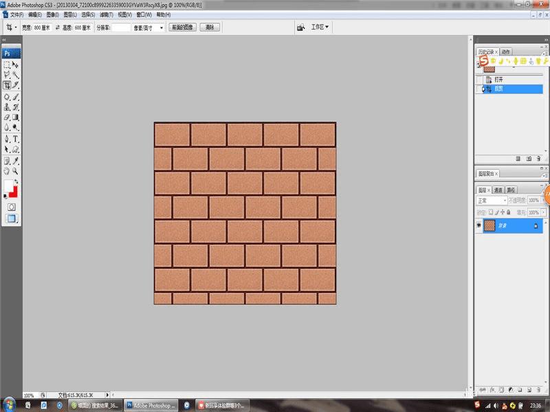This screenshot has width=550, height=412.
Task: Toggle history brush source box beside Open state
Action: (479, 80)
